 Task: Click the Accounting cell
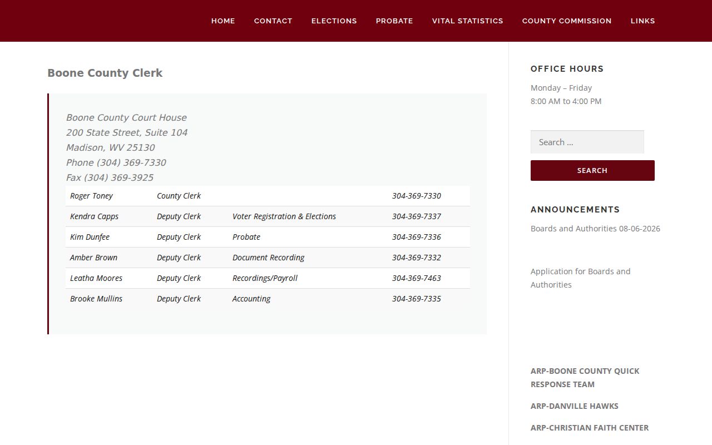click(251, 299)
